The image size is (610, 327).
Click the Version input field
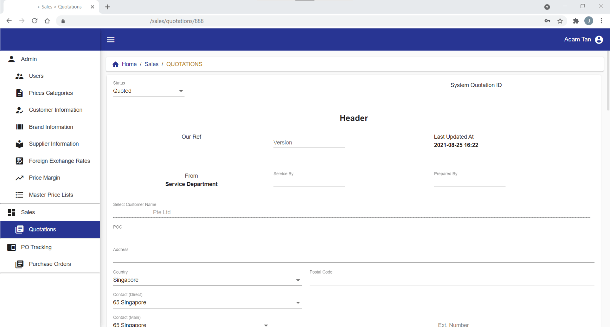pos(309,143)
